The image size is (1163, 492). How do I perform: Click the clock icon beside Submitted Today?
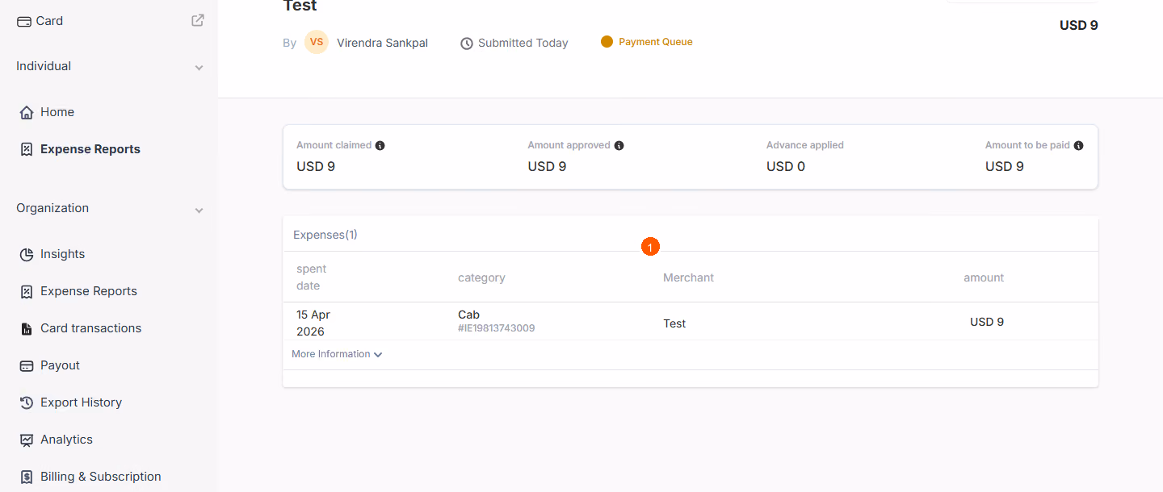point(467,44)
